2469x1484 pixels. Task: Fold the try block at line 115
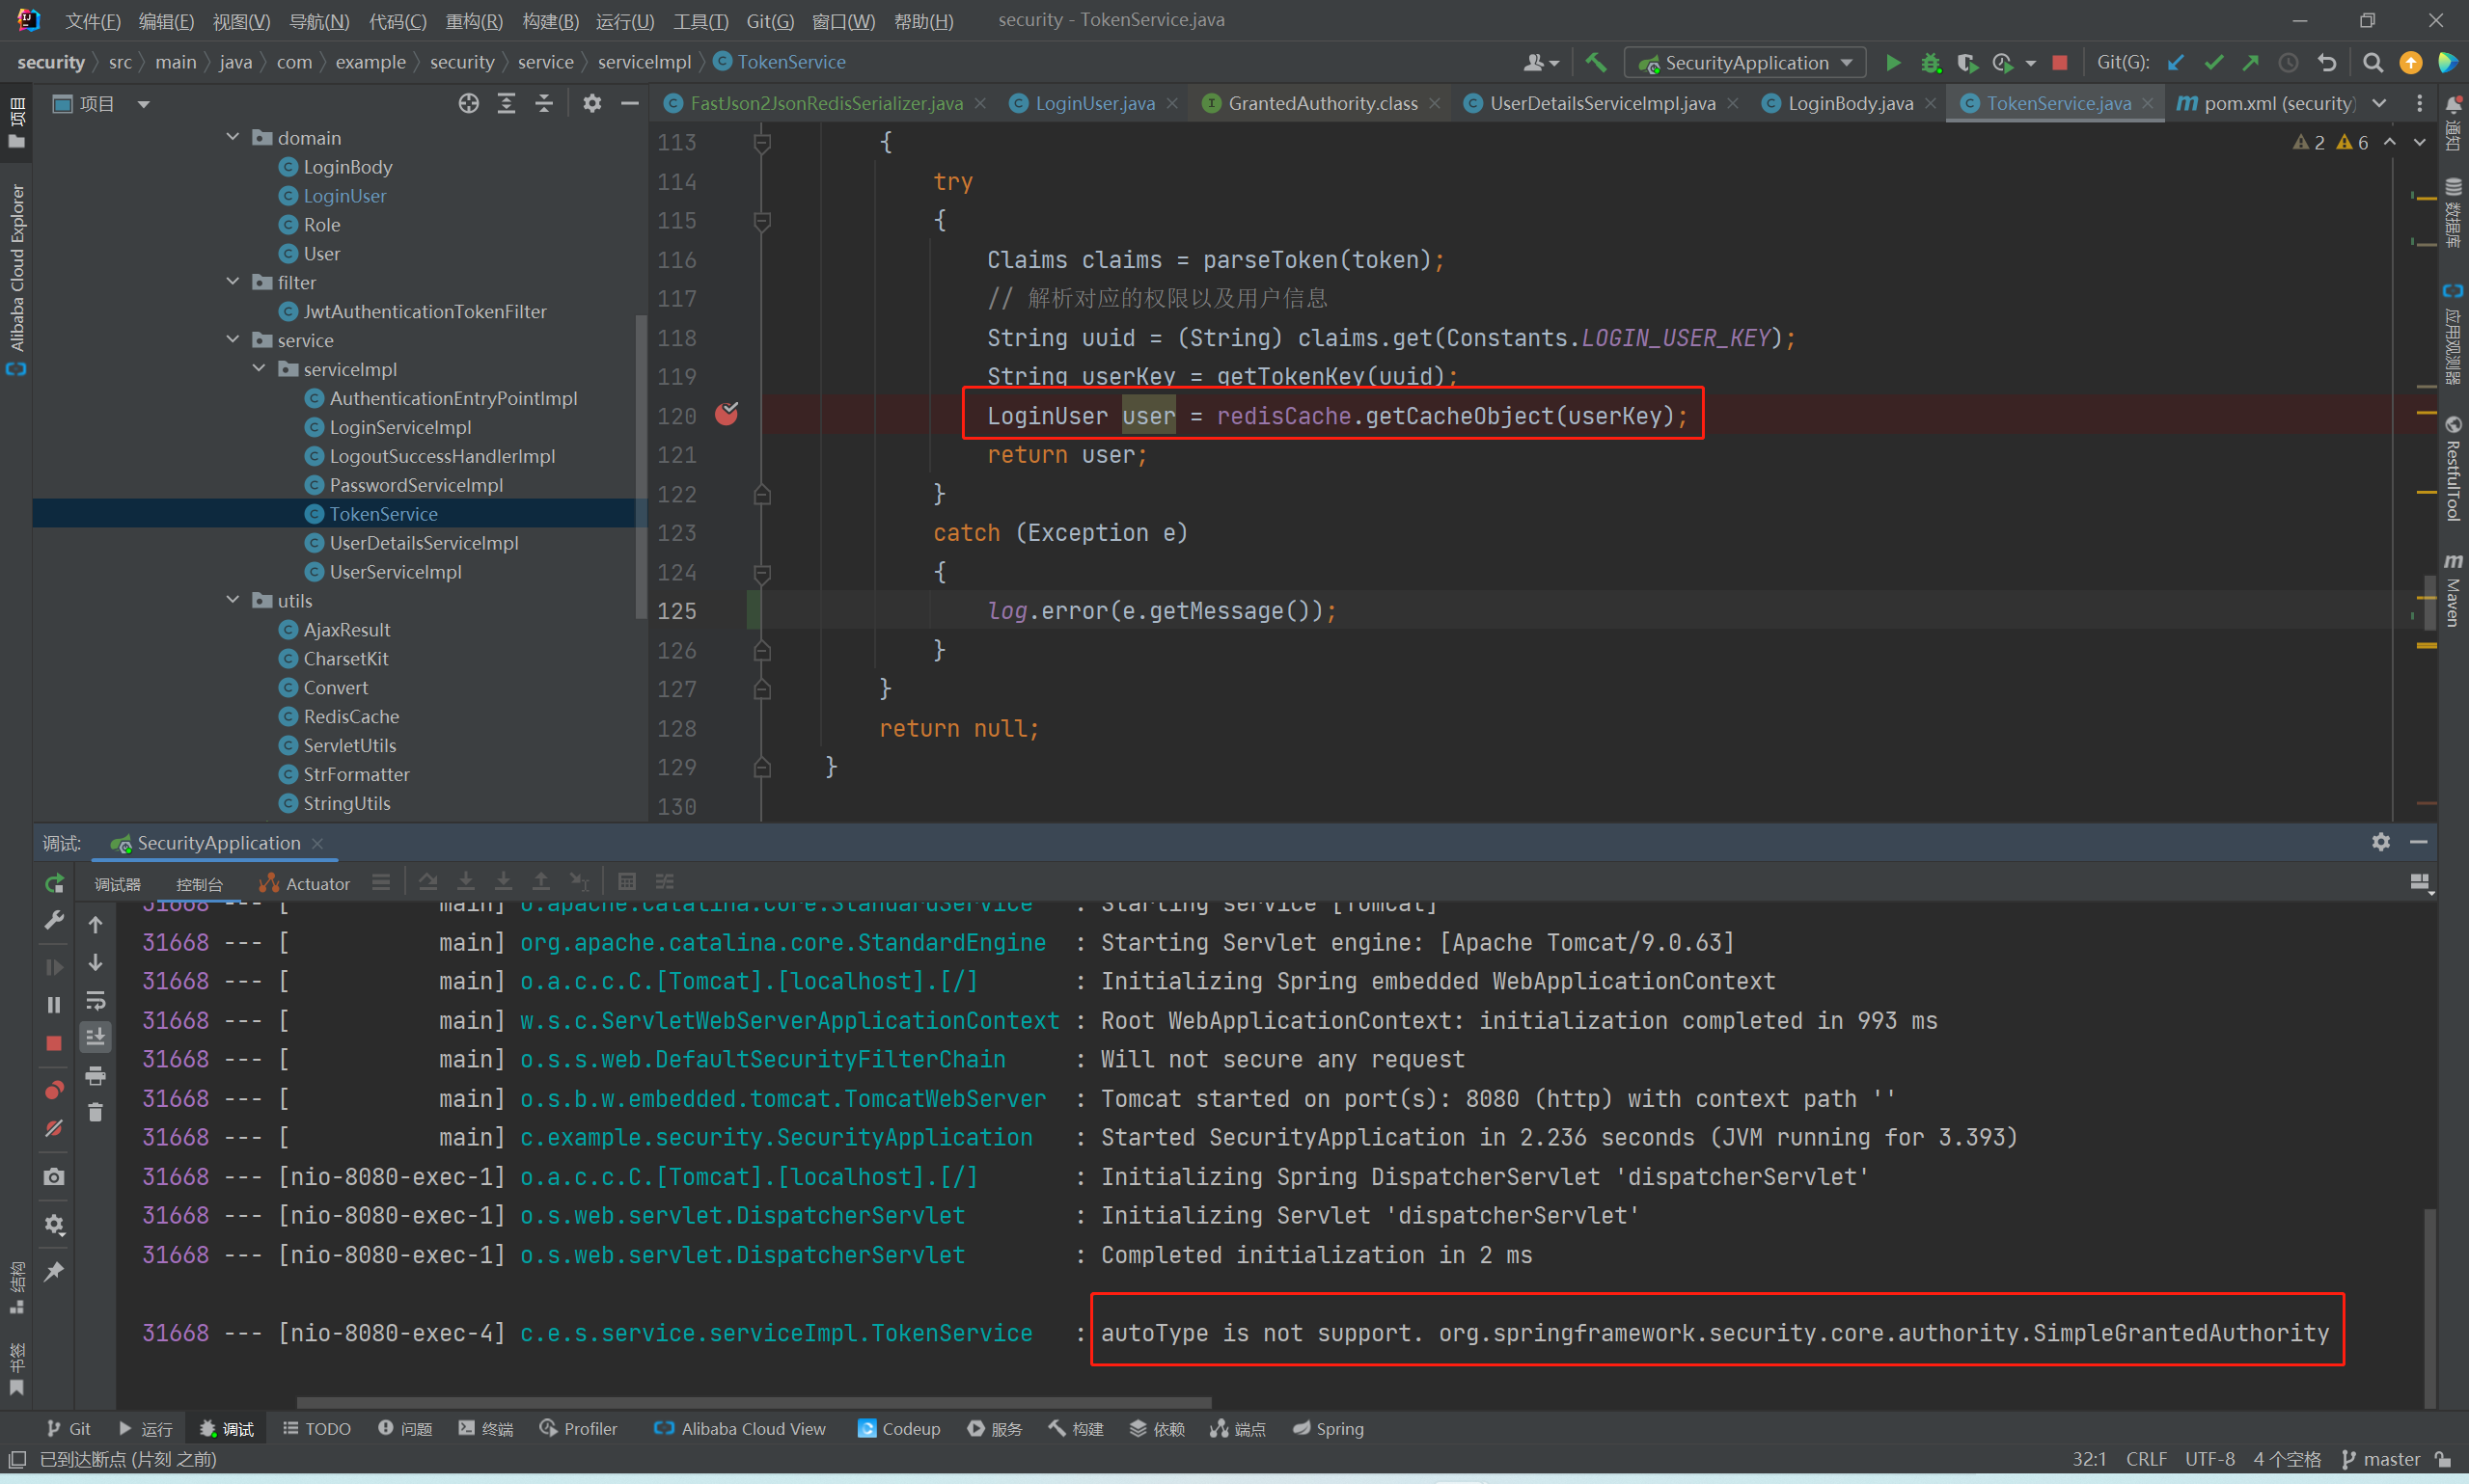point(762,220)
